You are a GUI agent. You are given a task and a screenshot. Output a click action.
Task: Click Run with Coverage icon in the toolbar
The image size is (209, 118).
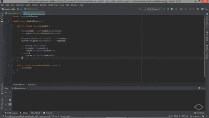[172, 9]
